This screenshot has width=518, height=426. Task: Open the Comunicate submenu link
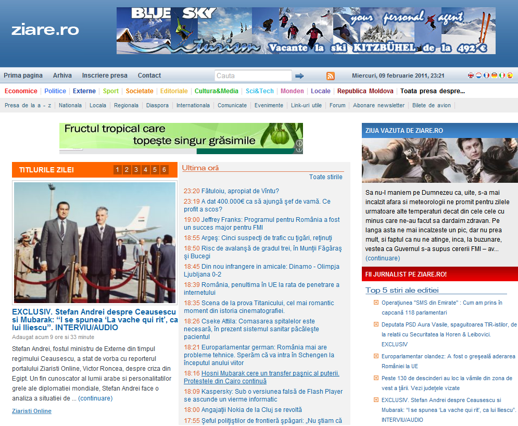coord(232,105)
